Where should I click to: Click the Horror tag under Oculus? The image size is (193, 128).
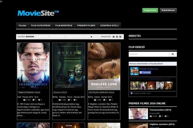pyautogui.click(x=70, y=97)
